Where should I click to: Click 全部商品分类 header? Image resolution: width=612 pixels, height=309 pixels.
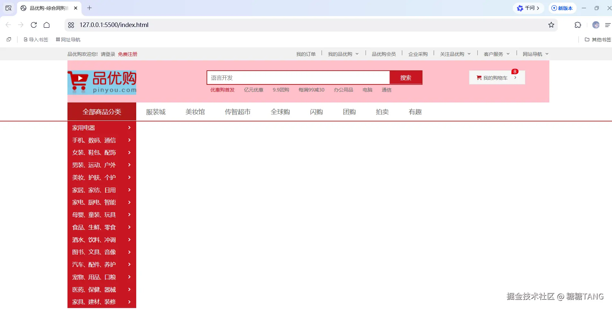coord(102,112)
